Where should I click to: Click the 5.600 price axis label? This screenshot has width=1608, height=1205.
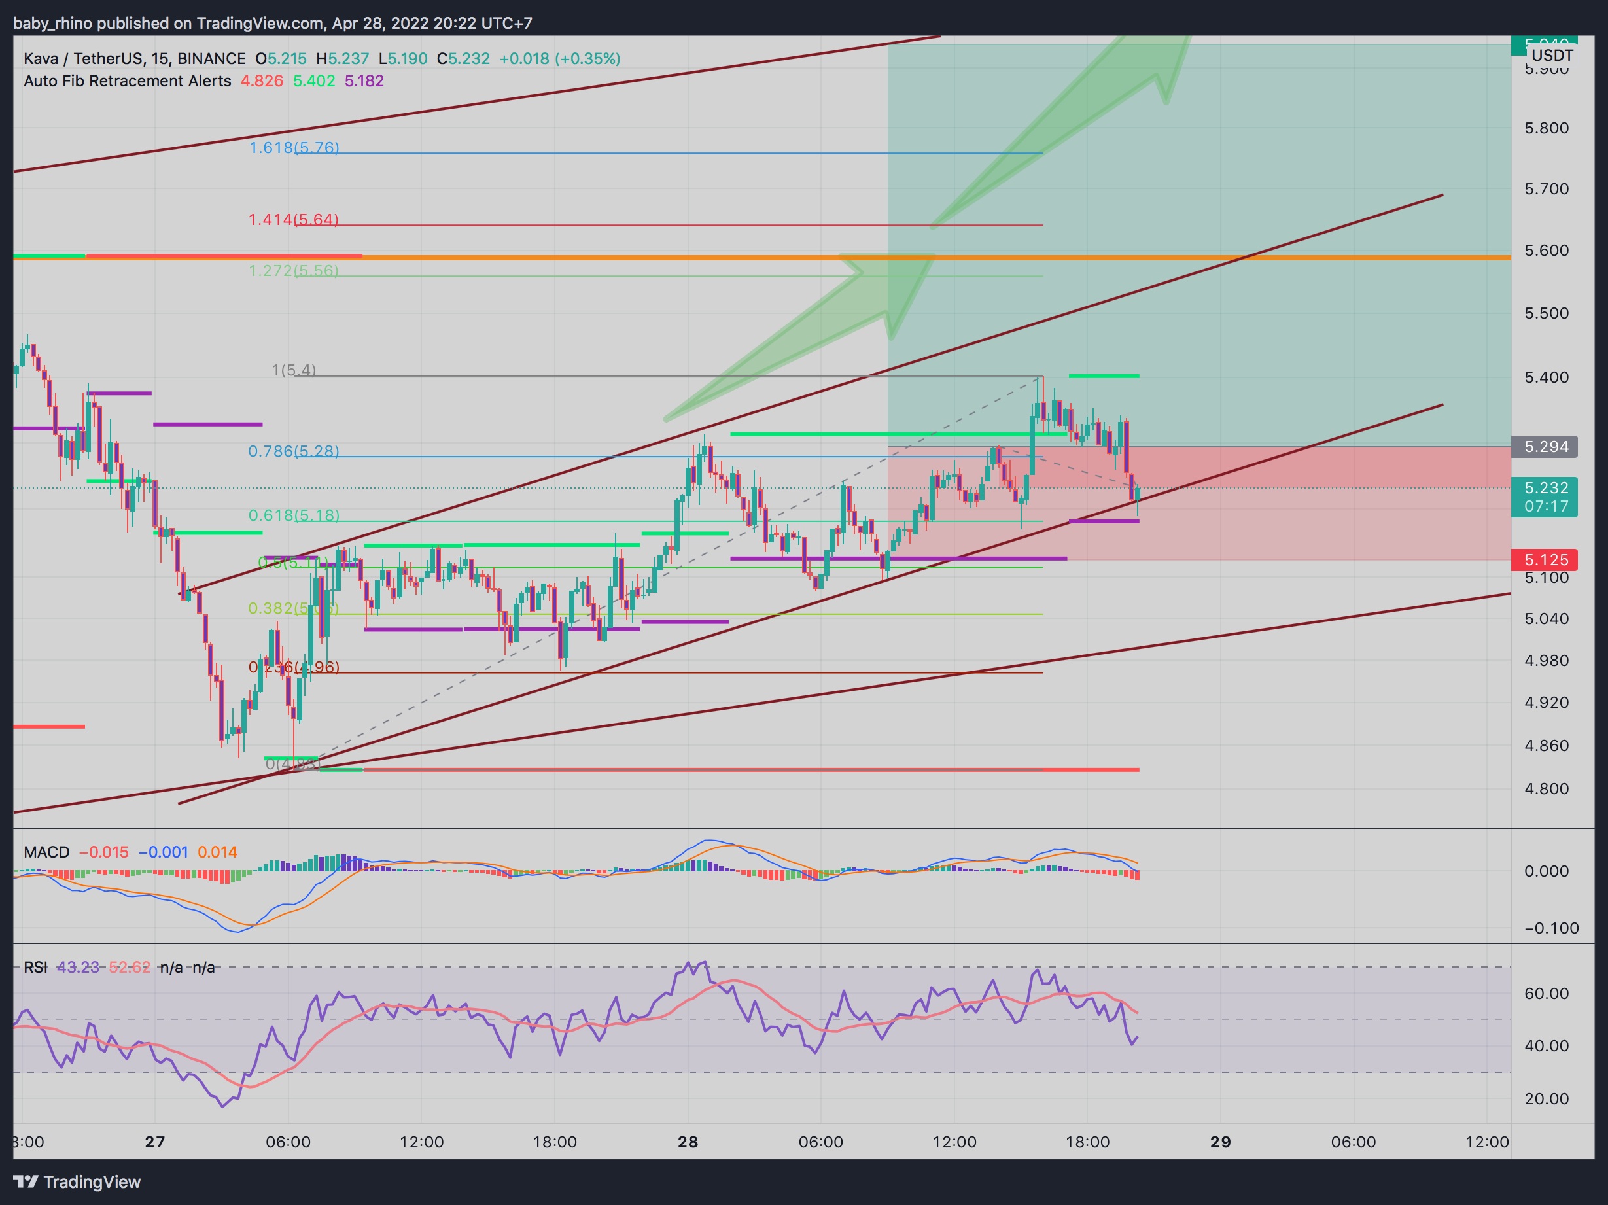point(1547,251)
